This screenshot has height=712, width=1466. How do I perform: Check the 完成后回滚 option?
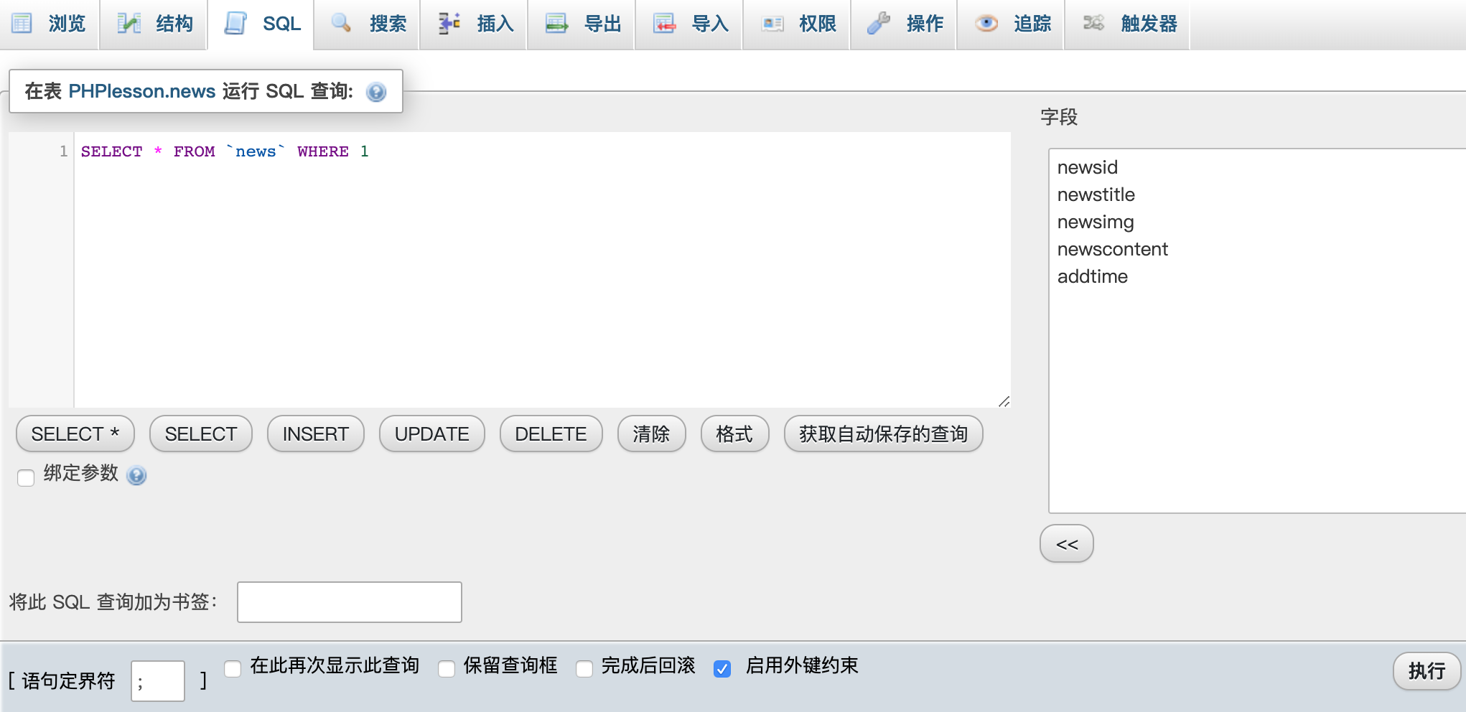click(x=584, y=668)
